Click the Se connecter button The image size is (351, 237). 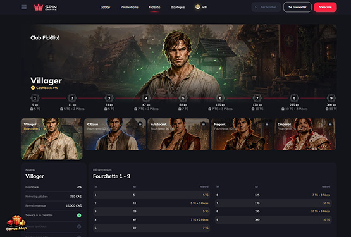297,7
